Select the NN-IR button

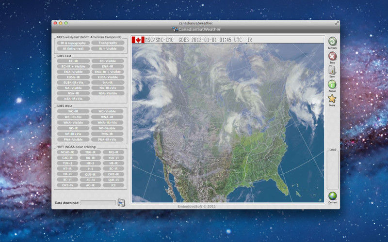(x=90, y=158)
